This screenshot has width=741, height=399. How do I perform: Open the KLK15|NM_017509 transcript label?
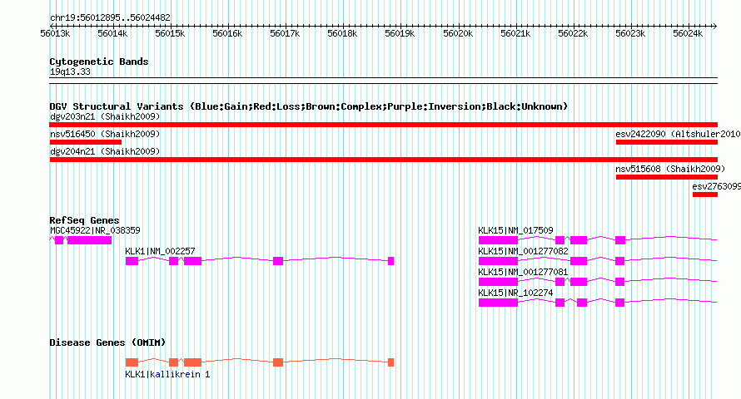coord(515,230)
